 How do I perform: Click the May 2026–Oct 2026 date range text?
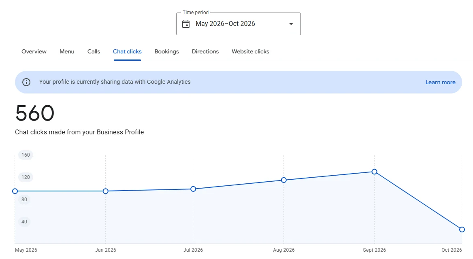pos(225,23)
